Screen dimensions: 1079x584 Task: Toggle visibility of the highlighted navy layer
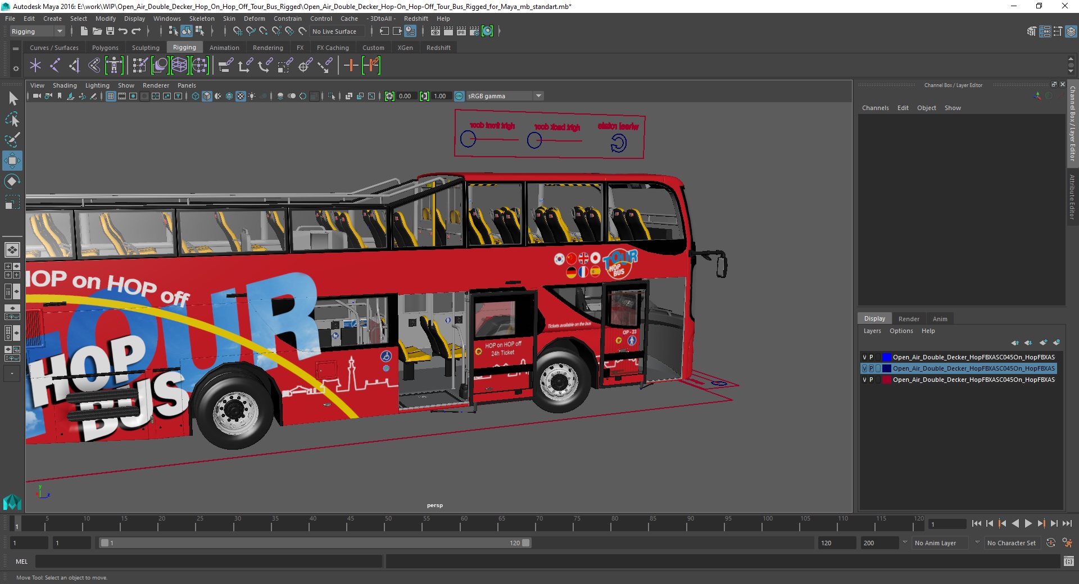864,368
